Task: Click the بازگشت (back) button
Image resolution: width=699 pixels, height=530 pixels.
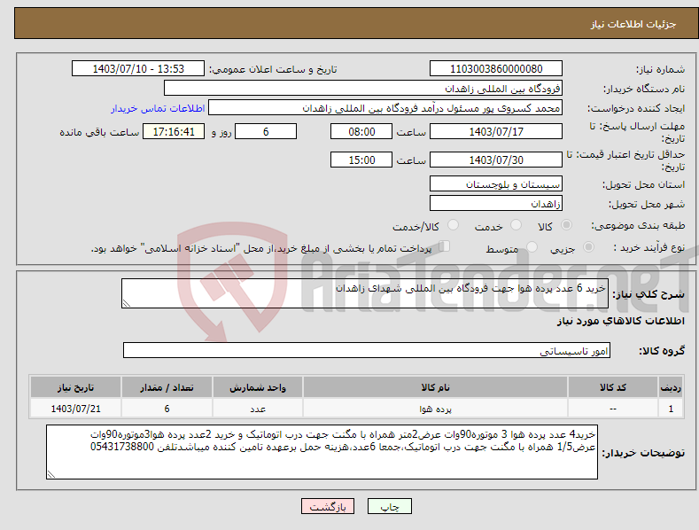Action: pos(328,506)
